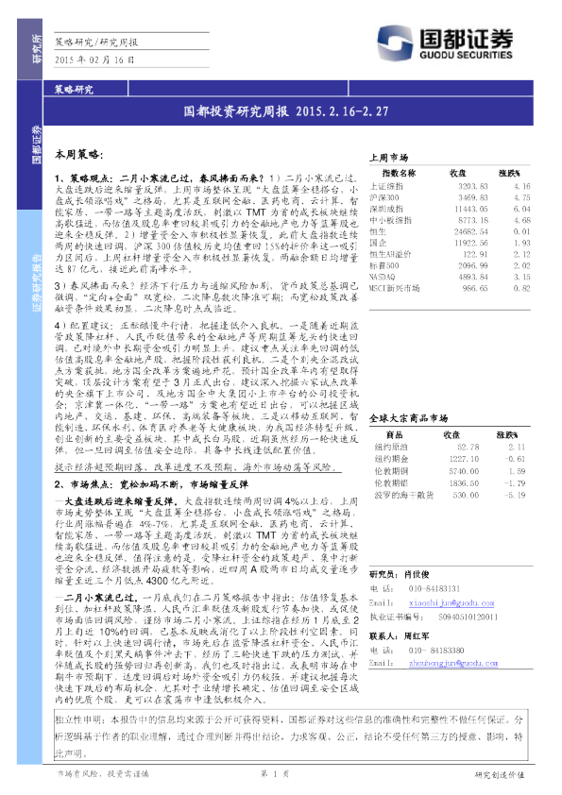Image resolution: width=562 pixels, height=795 pixels.
Task: Select the 上证综指 row in market table
Action: click(x=450, y=186)
